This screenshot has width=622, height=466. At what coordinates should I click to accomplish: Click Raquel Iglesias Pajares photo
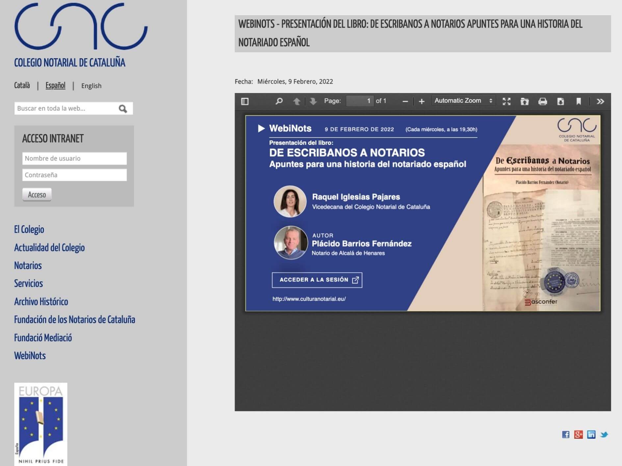[x=290, y=201]
